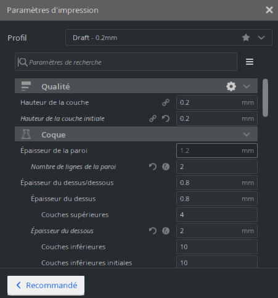Click formula icon for Nombre de lignes
278x298 pixels.
tap(166, 167)
